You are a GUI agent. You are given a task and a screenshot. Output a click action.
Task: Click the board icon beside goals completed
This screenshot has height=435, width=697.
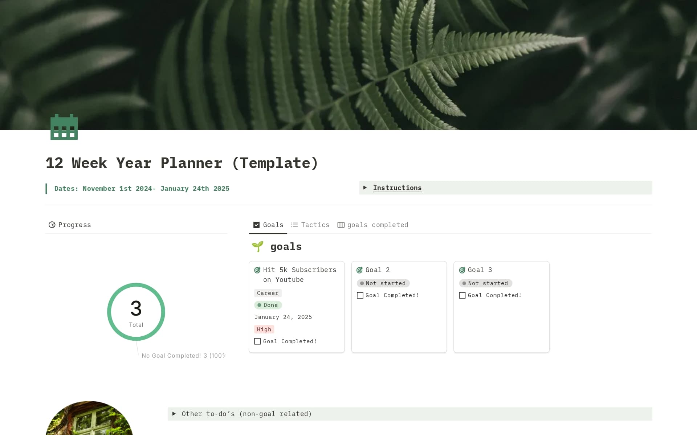(x=341, y=225)
